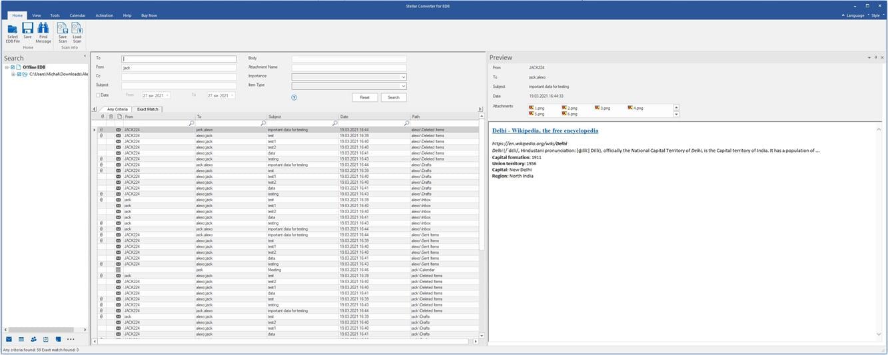This screenshot has height=355, width=888.
Task: Switch to the Exact Match tab
Action: [x=147, y=109]
